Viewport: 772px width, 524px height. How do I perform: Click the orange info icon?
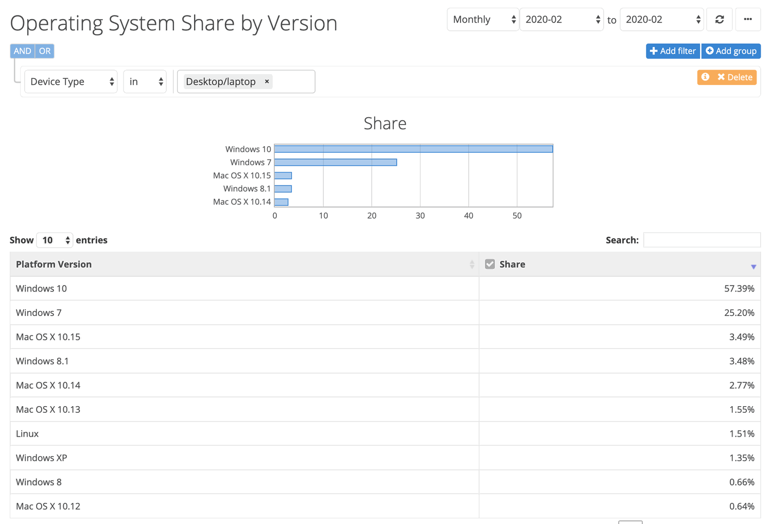click(x=706, y=77)
